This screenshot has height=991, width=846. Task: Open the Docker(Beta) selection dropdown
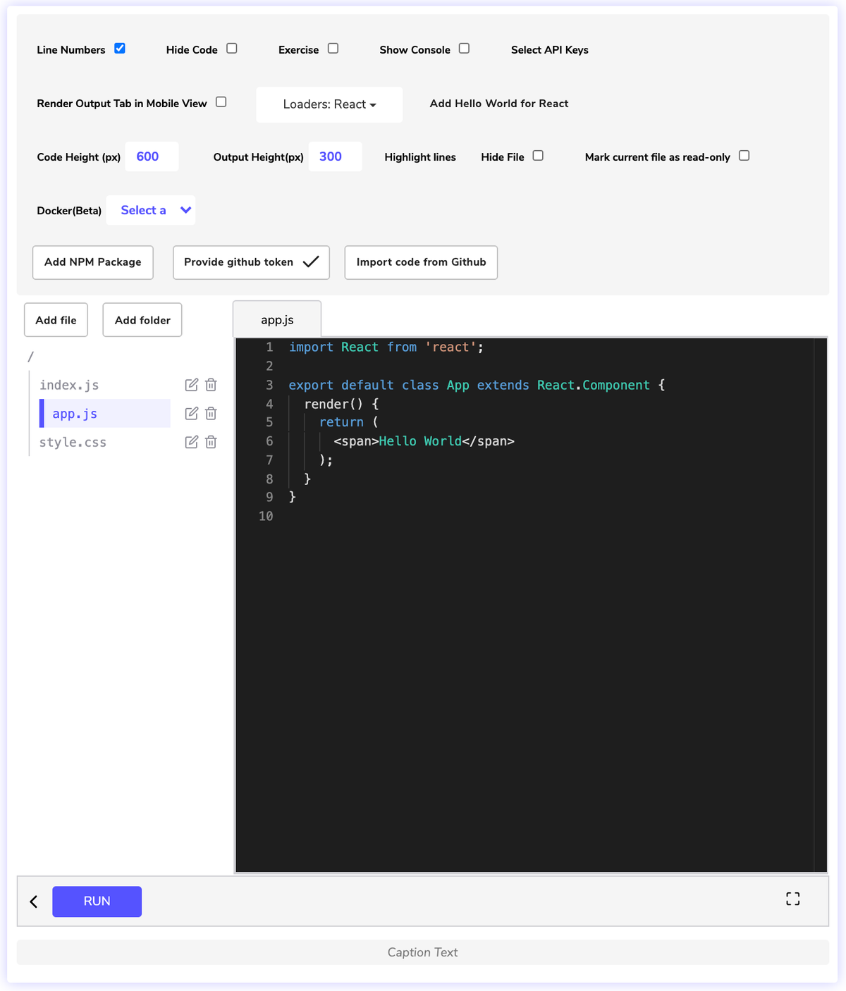(150, 209)
